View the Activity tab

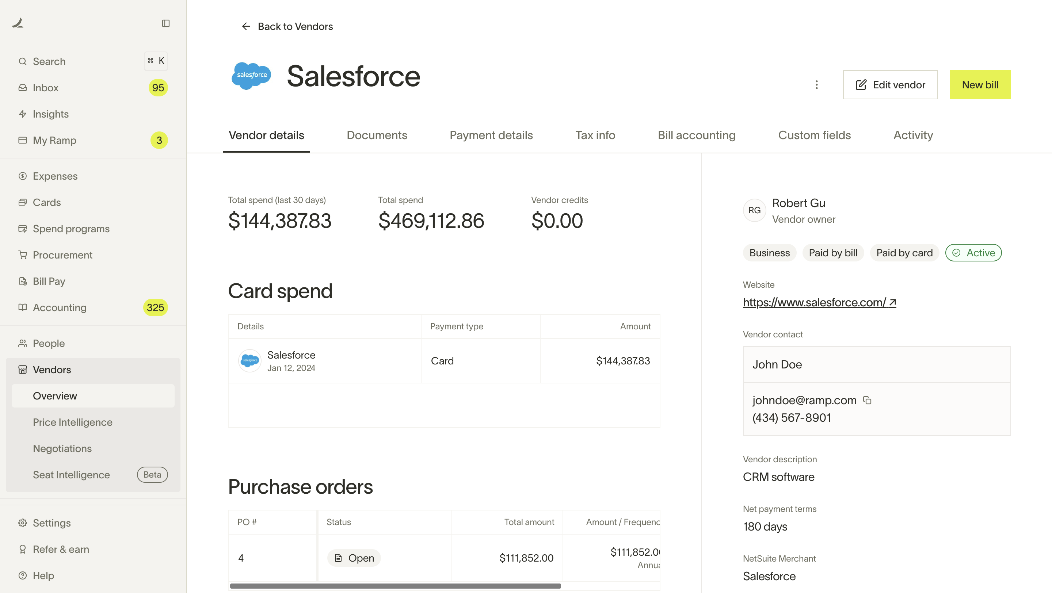click(x=913, y=135)
